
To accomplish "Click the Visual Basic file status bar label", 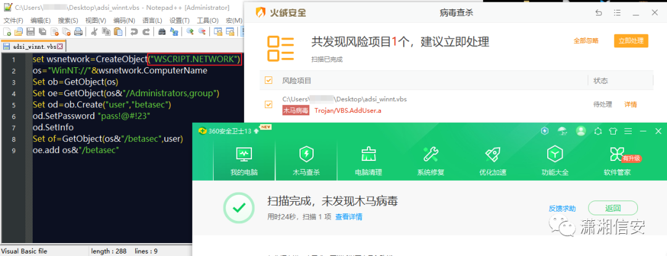I will click(24, 251).
